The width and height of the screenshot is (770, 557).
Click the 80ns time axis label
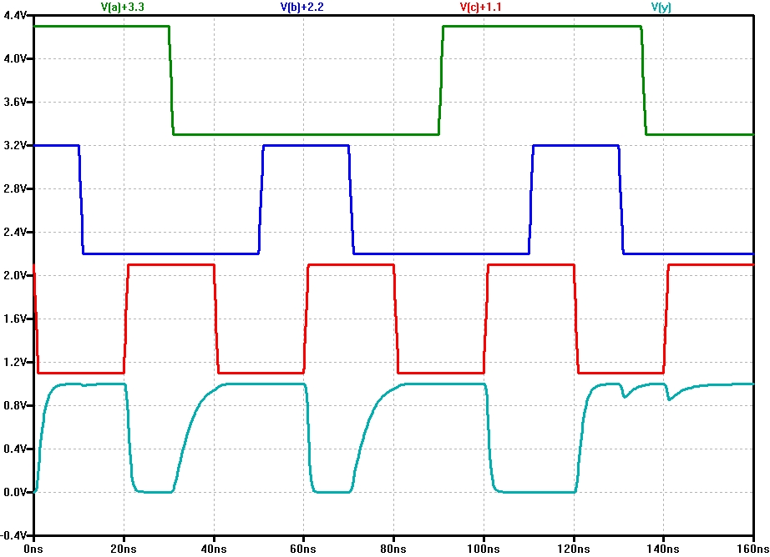(x=393, y=549)
